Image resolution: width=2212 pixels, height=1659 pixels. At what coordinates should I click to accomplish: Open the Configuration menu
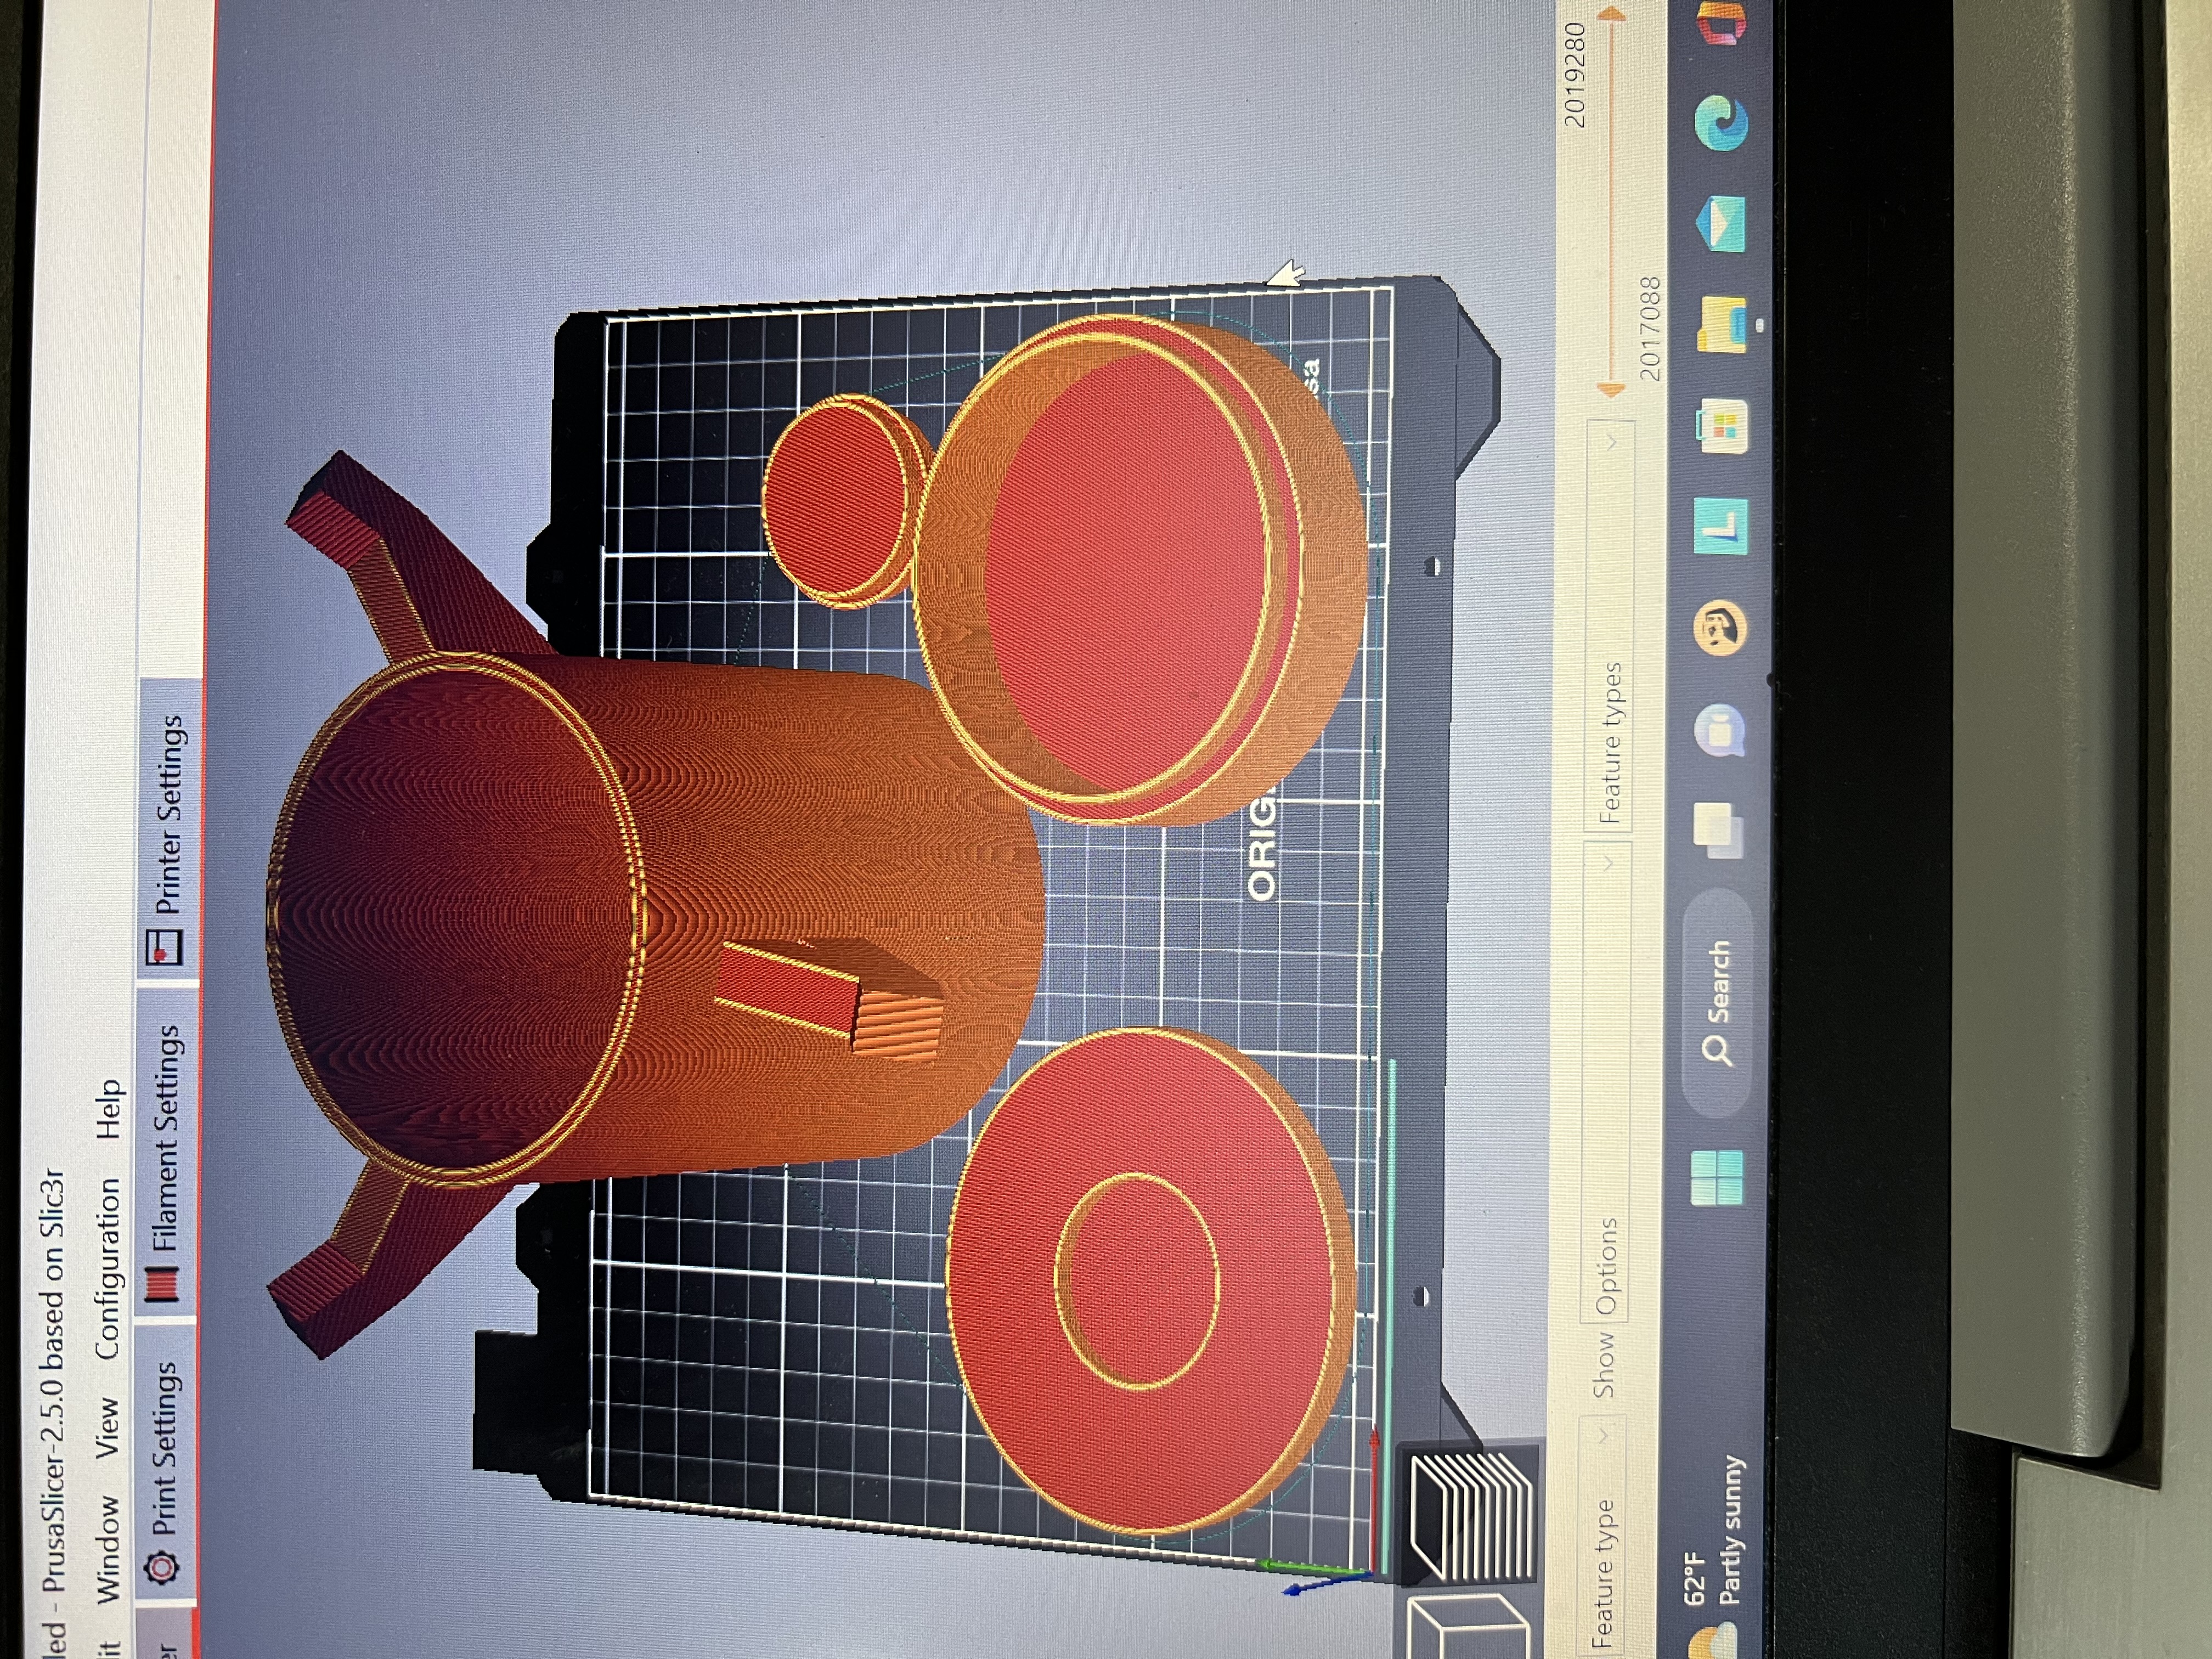(108, 1268)
